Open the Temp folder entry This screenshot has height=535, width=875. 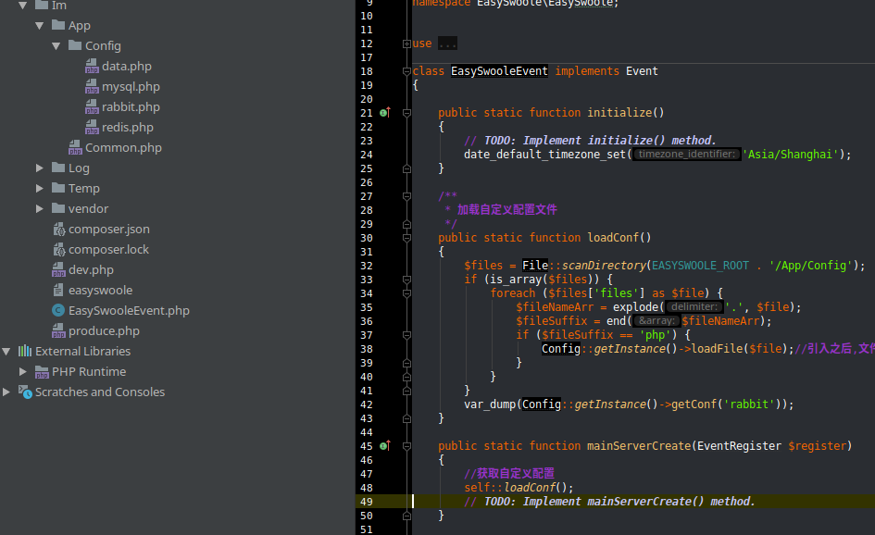click(83, 189)
